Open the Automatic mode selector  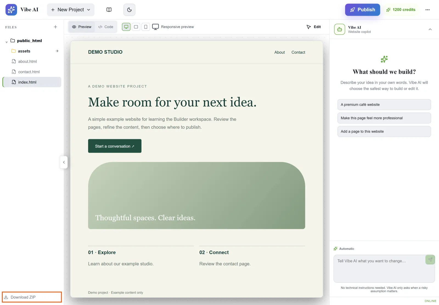(344, 249)
